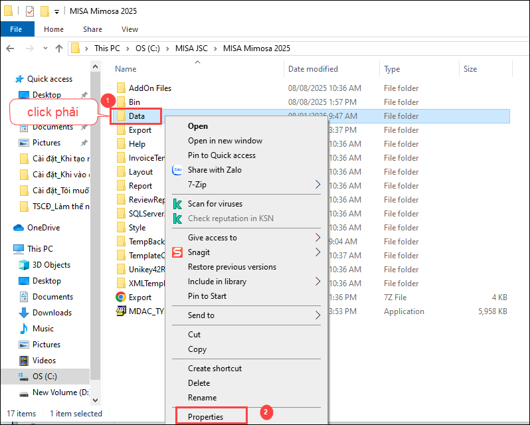Expand the Snagit submenu arrow

(317, 252)
